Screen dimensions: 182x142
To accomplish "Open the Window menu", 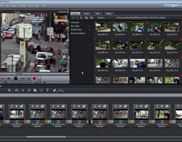I will pos(22,6).
